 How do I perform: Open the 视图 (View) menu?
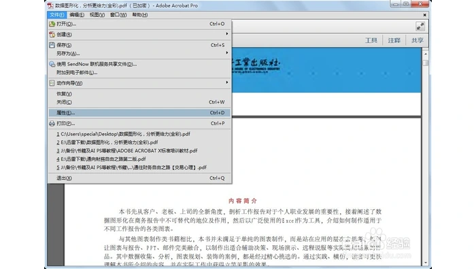97,14
